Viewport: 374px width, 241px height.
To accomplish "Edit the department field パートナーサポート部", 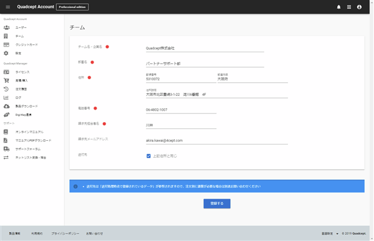I will tap(205, 64).
